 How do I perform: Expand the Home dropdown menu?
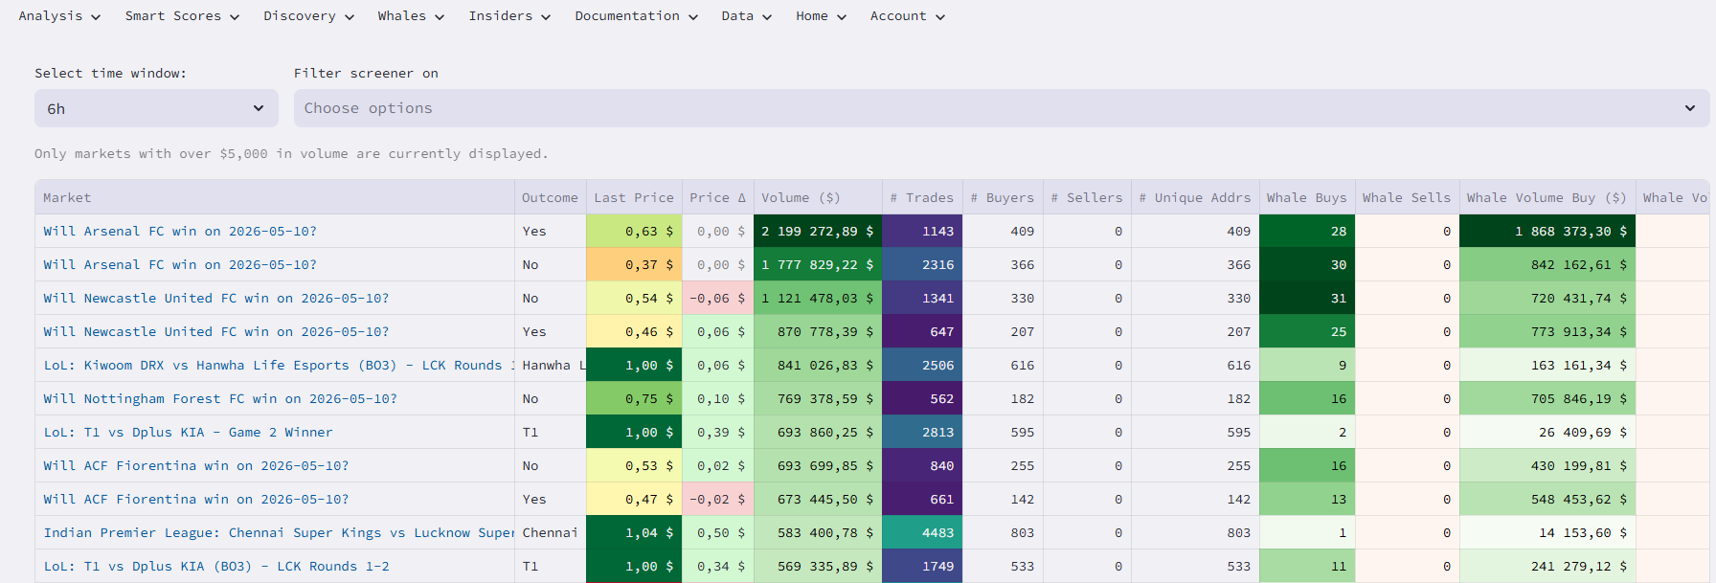click(x=822, y=16)
